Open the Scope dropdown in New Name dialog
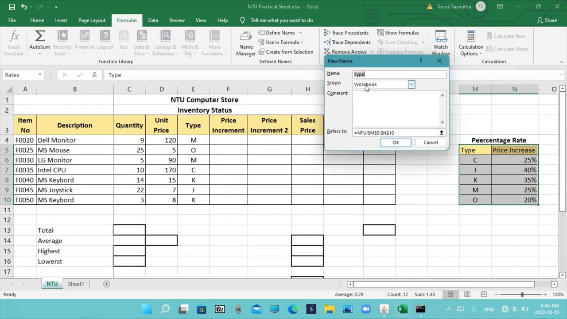The image size is (567, 319). (412, 84)
